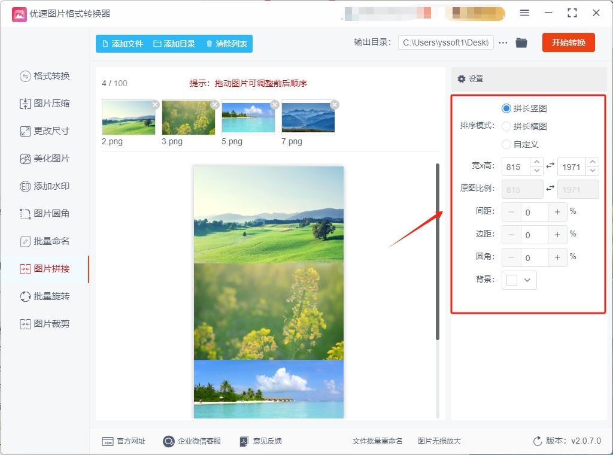This screenshot has height=455, width=613.
Task: Click the height field showing 1971
Action: 572,167
